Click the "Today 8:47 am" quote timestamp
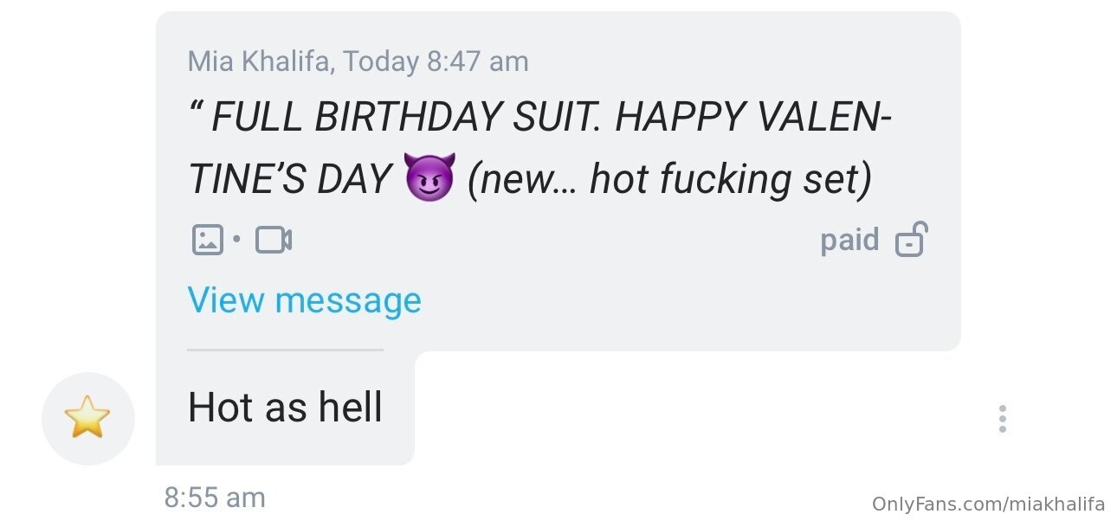 point(436,61)
